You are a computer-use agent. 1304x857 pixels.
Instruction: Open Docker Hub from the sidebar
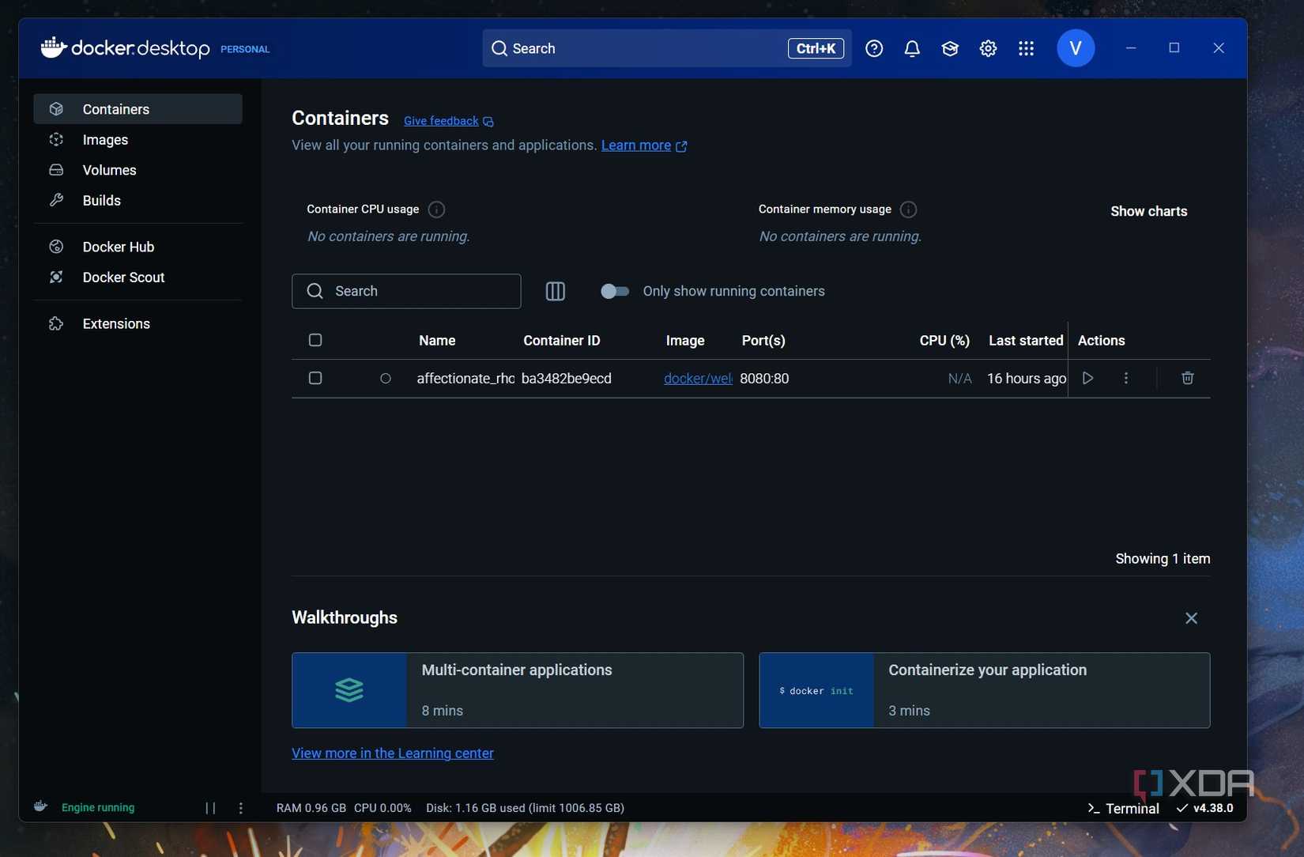click(119, 247)
